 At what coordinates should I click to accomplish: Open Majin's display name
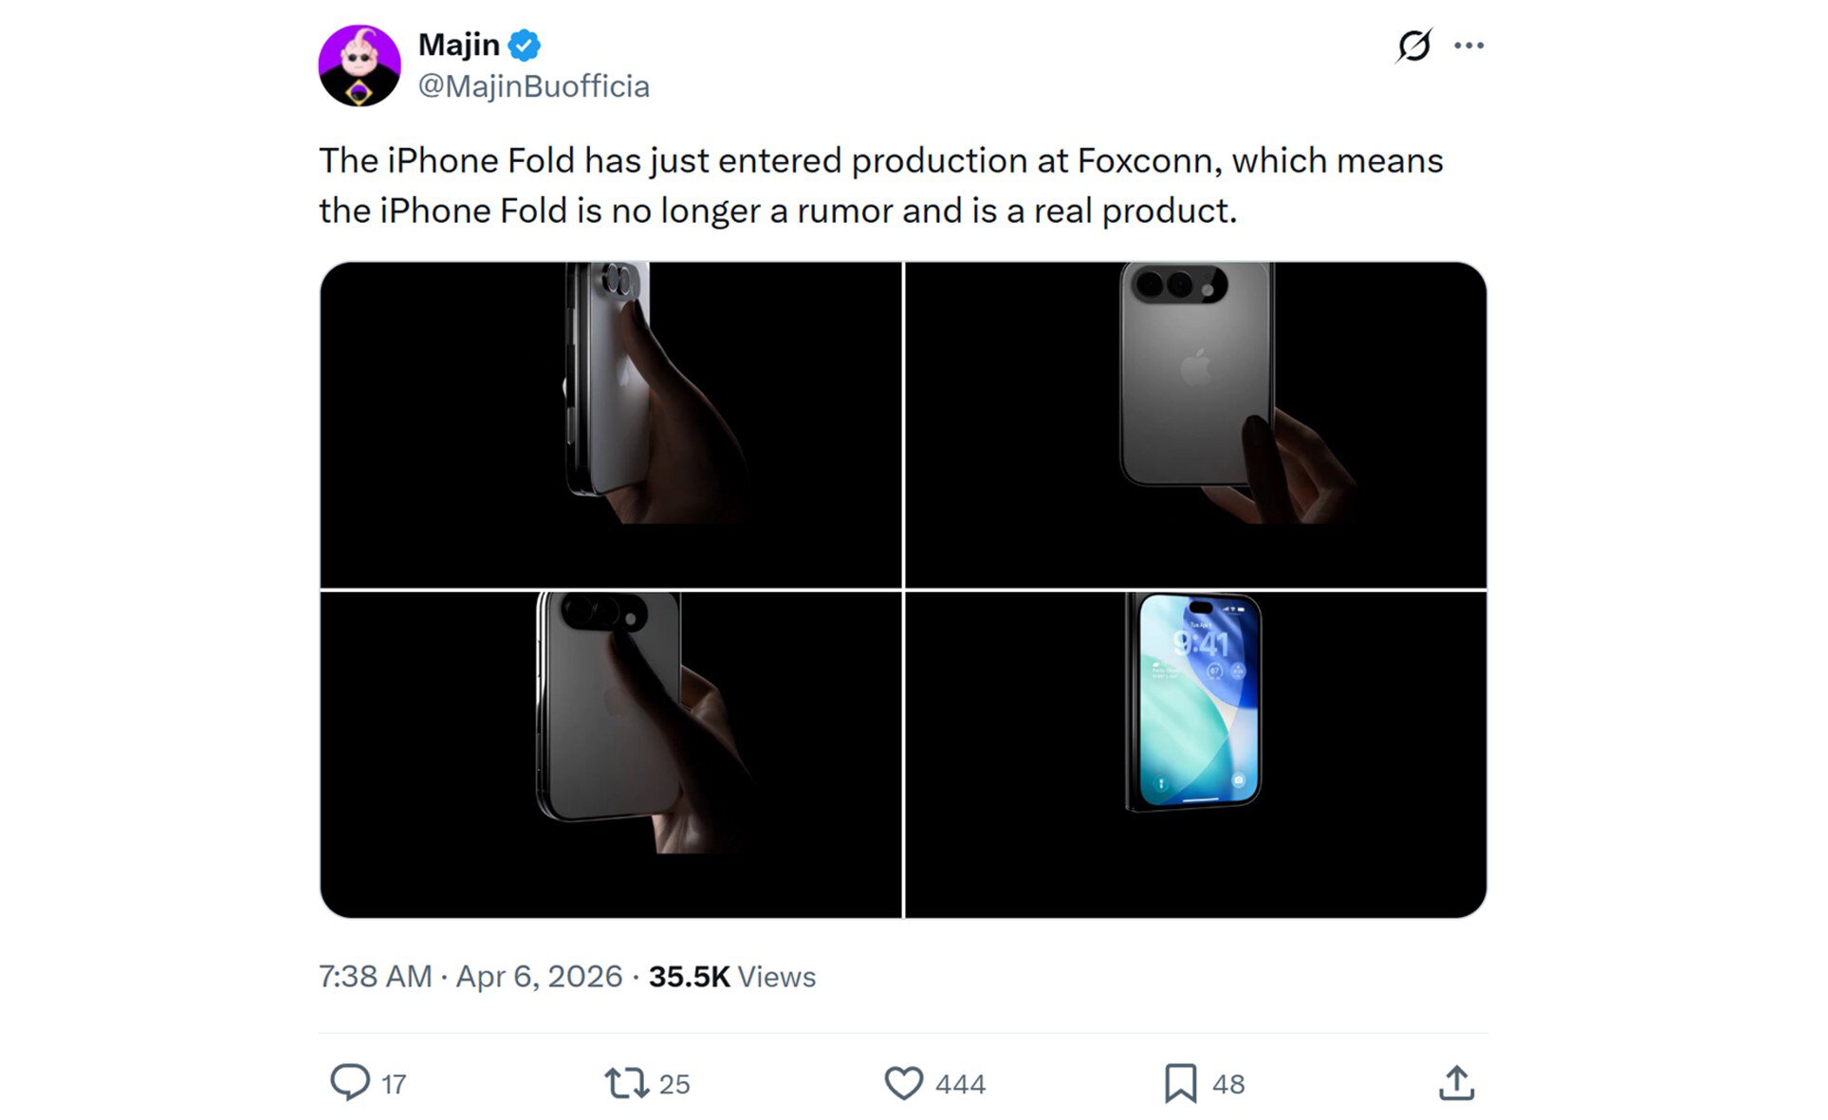click(x=461, y=44)
